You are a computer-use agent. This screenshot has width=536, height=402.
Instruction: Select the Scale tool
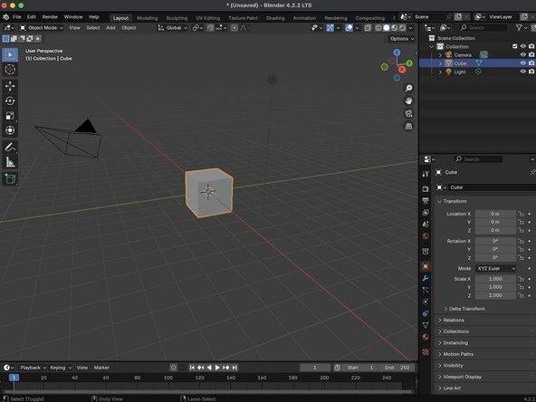coord(10,116)
